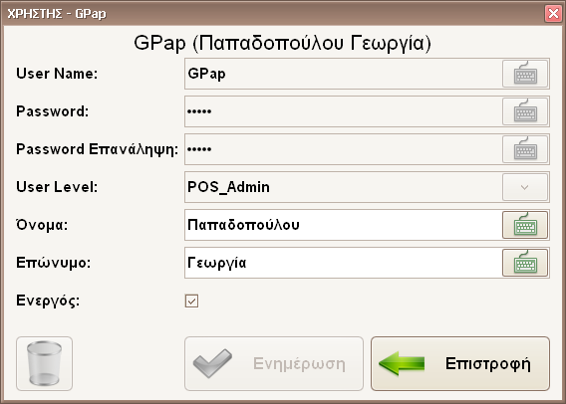Open green keyboard icon beside Όνομα field
566x404 pixels.
coord(525,225)
